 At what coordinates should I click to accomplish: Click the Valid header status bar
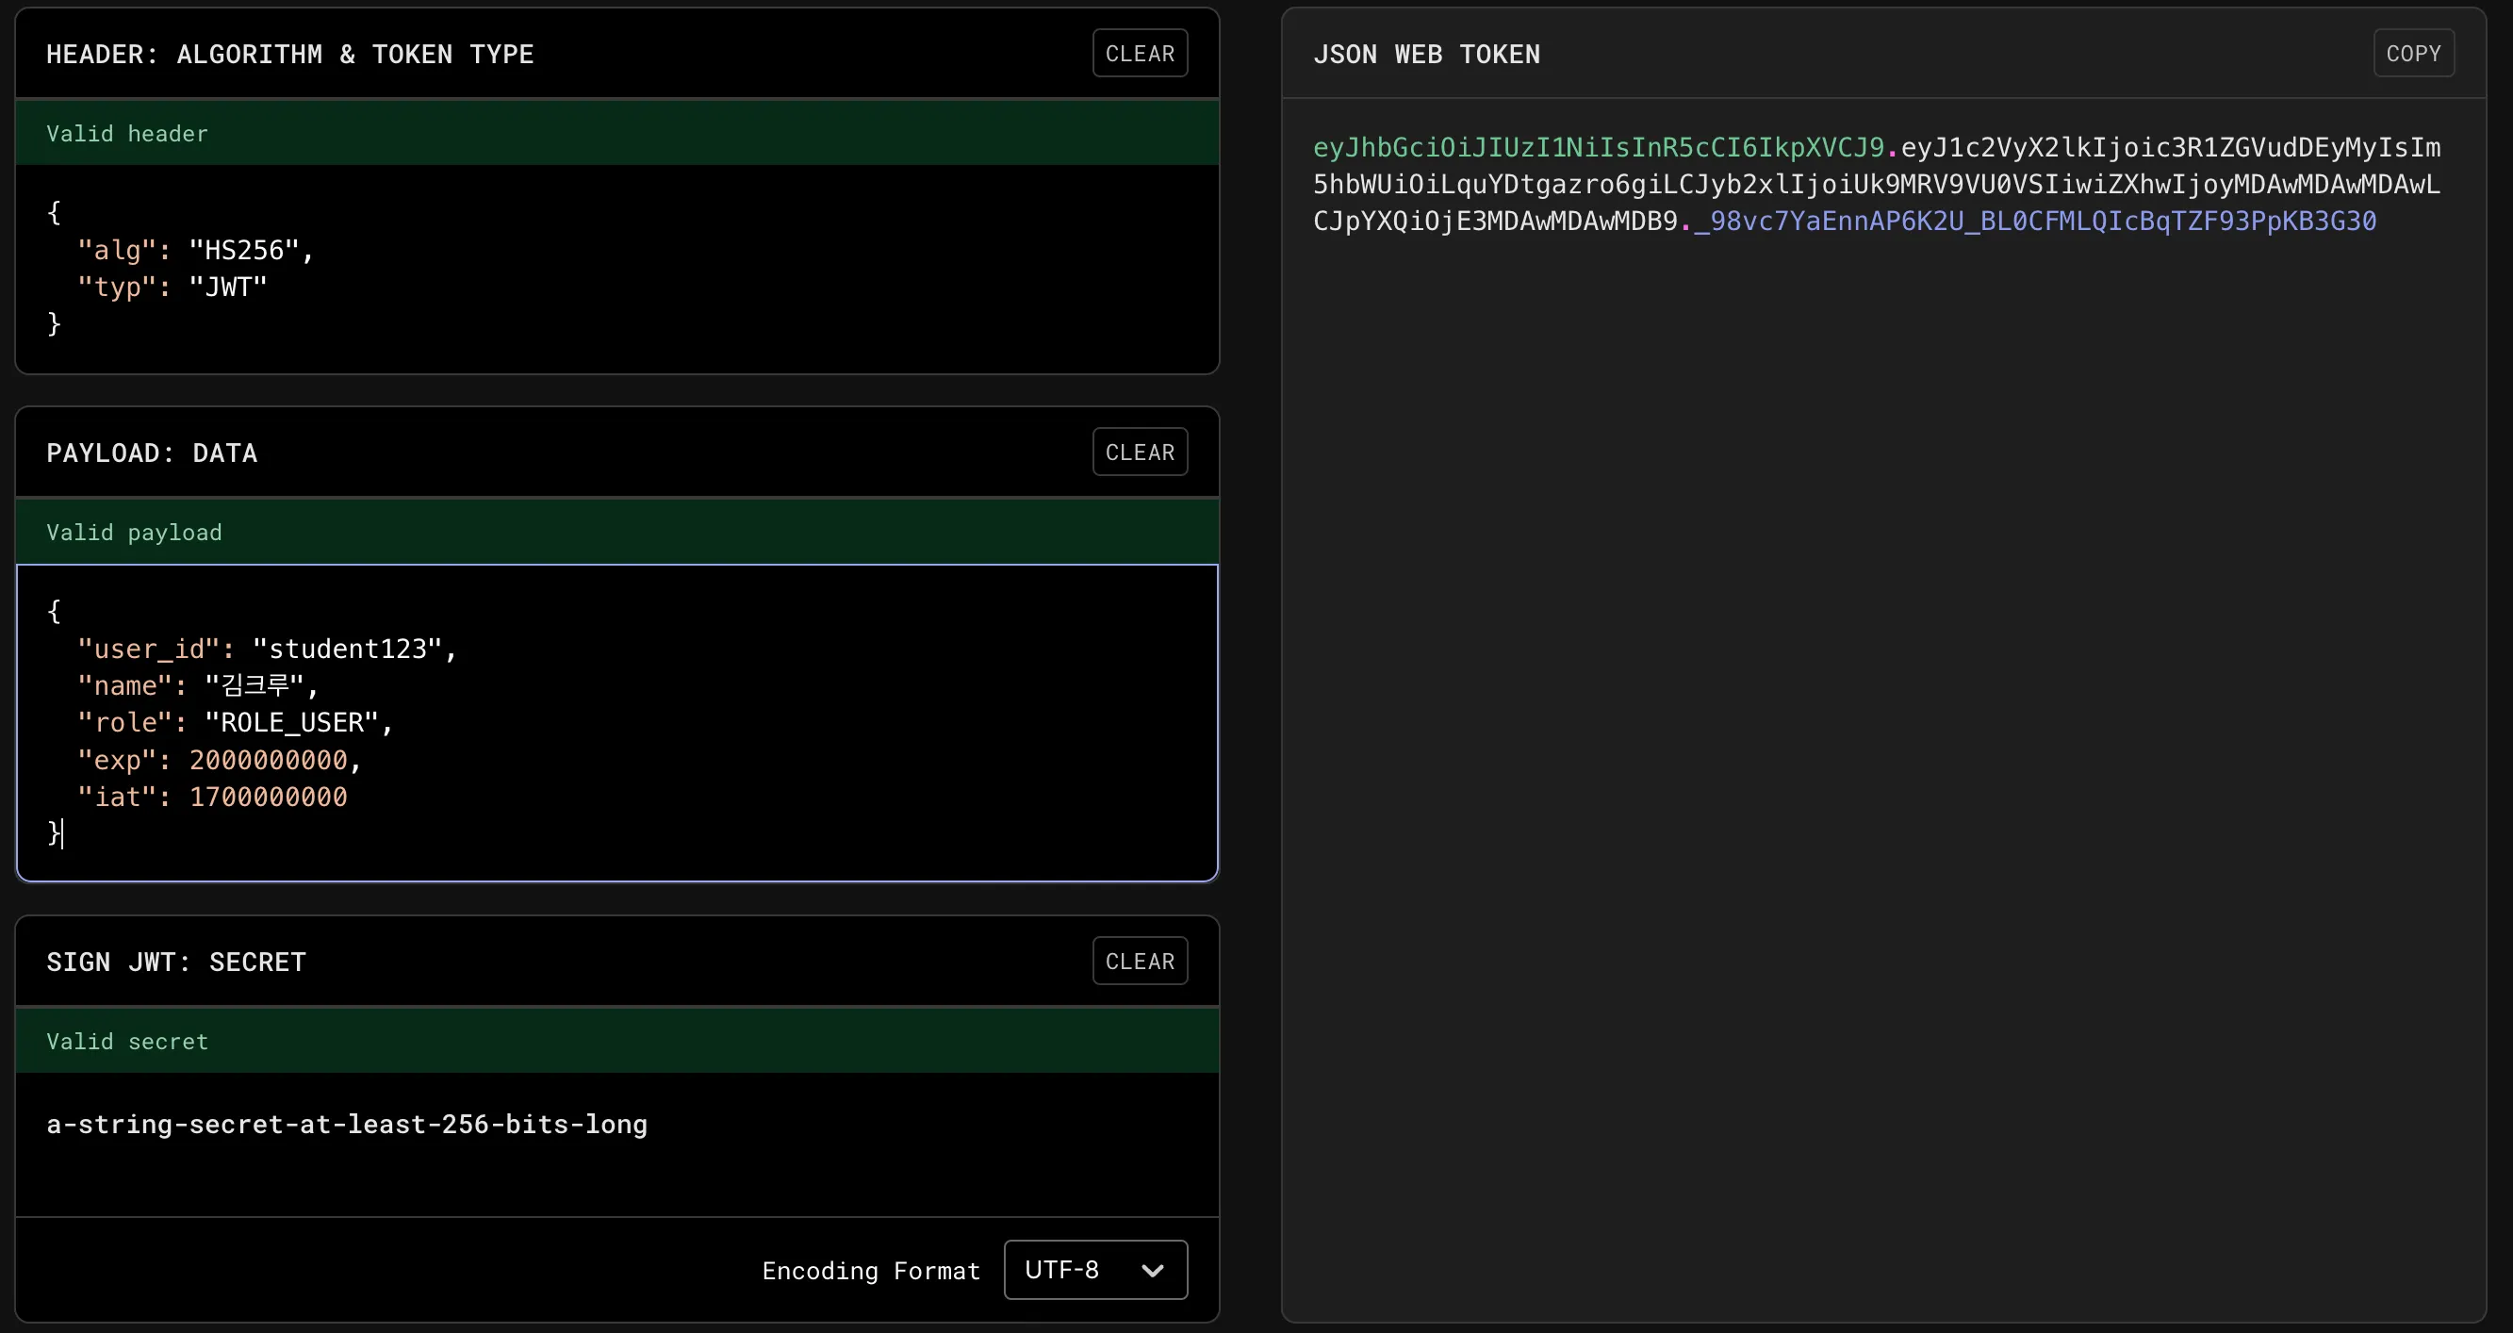tap(616, 134)
